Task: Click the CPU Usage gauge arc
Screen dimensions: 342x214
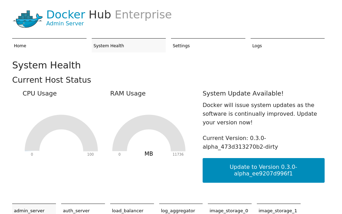Action: [61, 122]
